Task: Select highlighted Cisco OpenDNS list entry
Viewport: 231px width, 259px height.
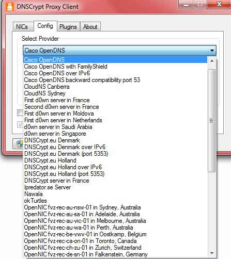Action: pyautogui.click(x=115, y=60)
